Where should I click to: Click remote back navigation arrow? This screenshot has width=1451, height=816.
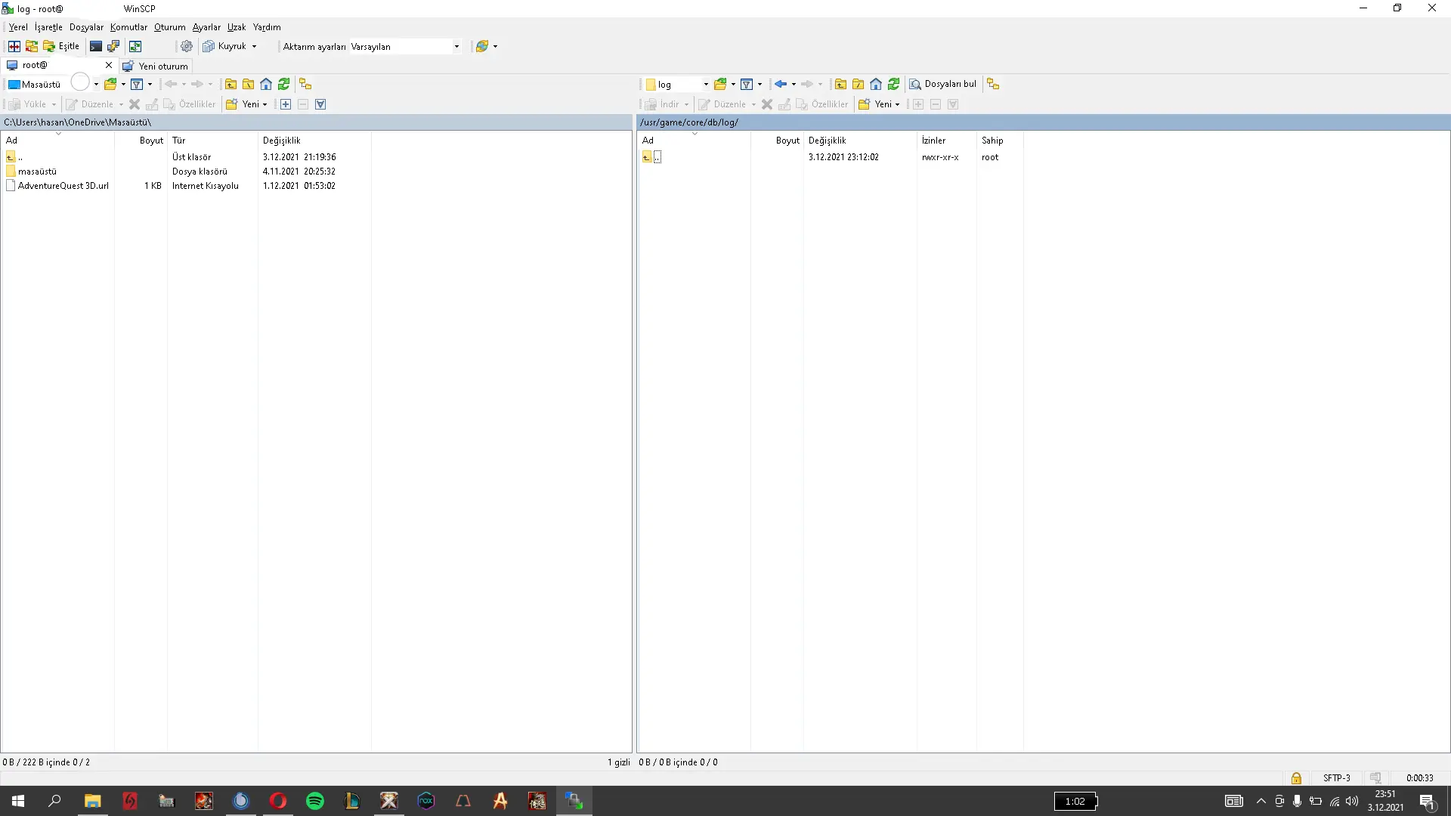(x=781, y=85)
